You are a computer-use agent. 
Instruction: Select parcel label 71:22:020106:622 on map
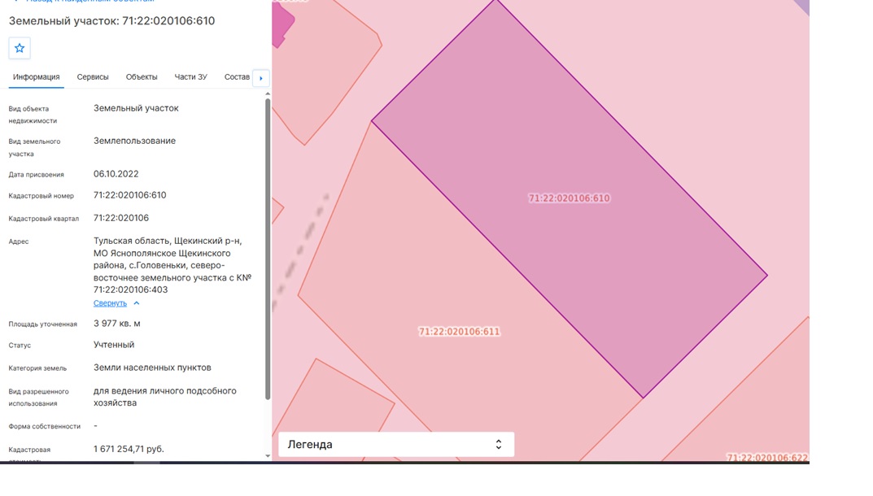coord(767,458)
